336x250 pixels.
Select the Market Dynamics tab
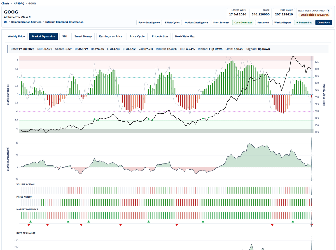[43, 36]
